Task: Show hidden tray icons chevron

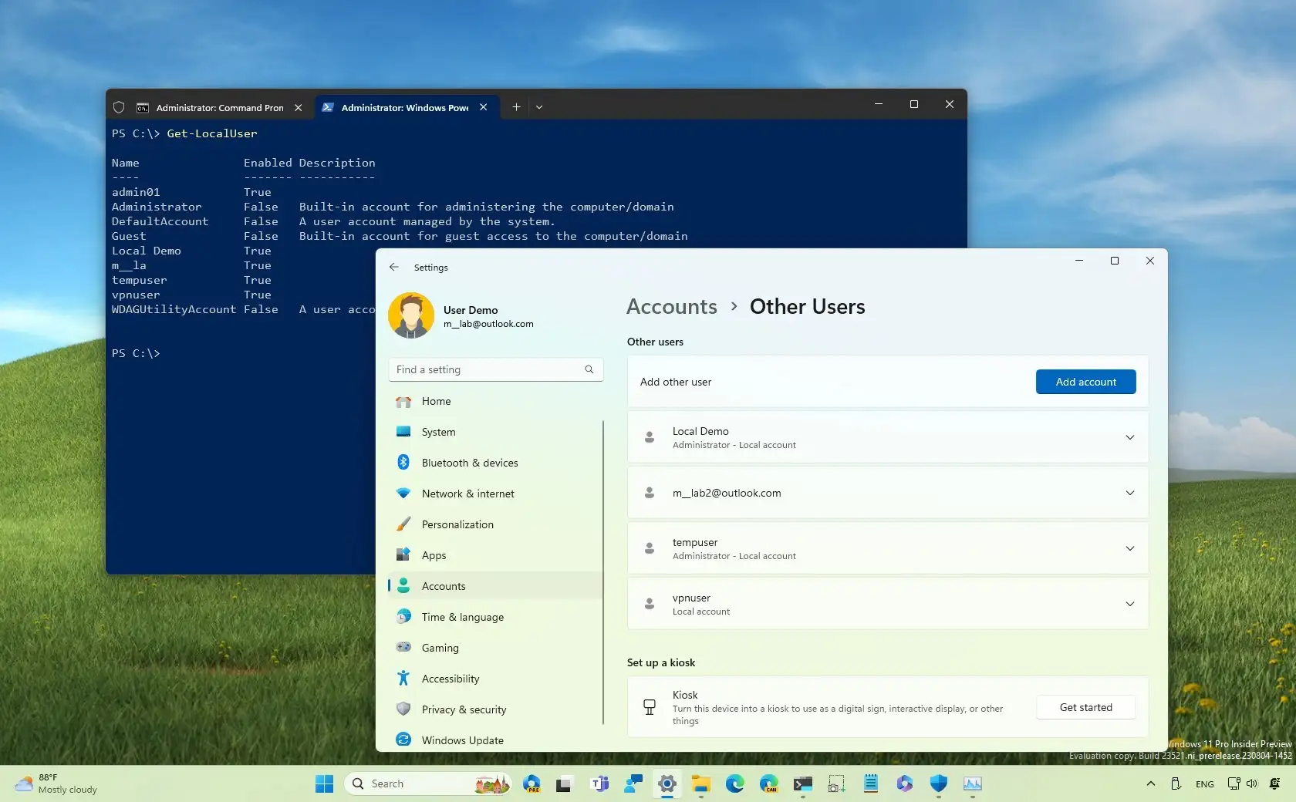Action: [x=1151, y=783]
